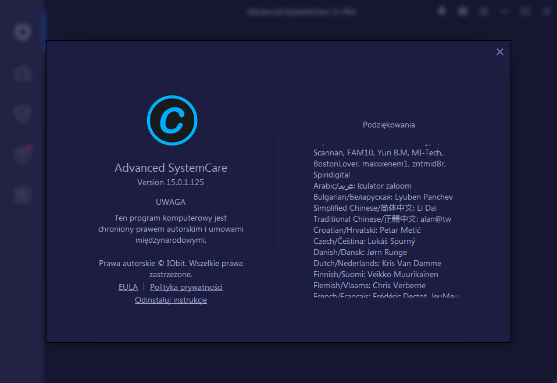This screenshot has width=557, height=383.
Task: Open the Polityka prywatności link
Action: pos(186,287)
